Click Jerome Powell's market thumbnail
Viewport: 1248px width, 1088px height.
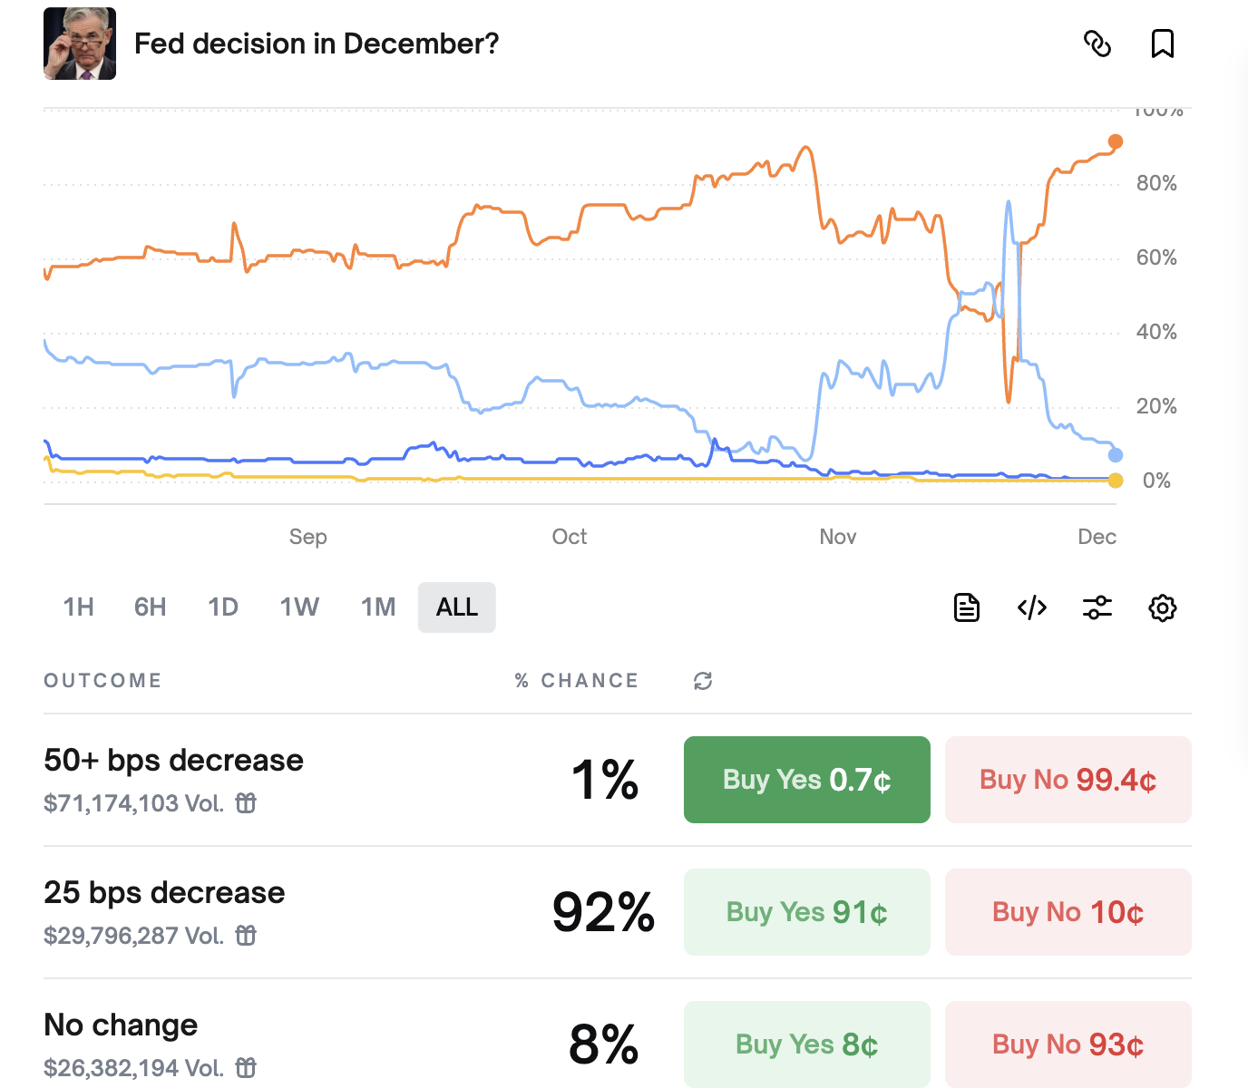[80, 43]
